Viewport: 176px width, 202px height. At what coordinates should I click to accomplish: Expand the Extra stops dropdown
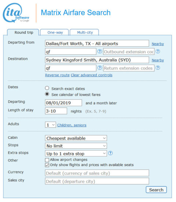[76, 154]
